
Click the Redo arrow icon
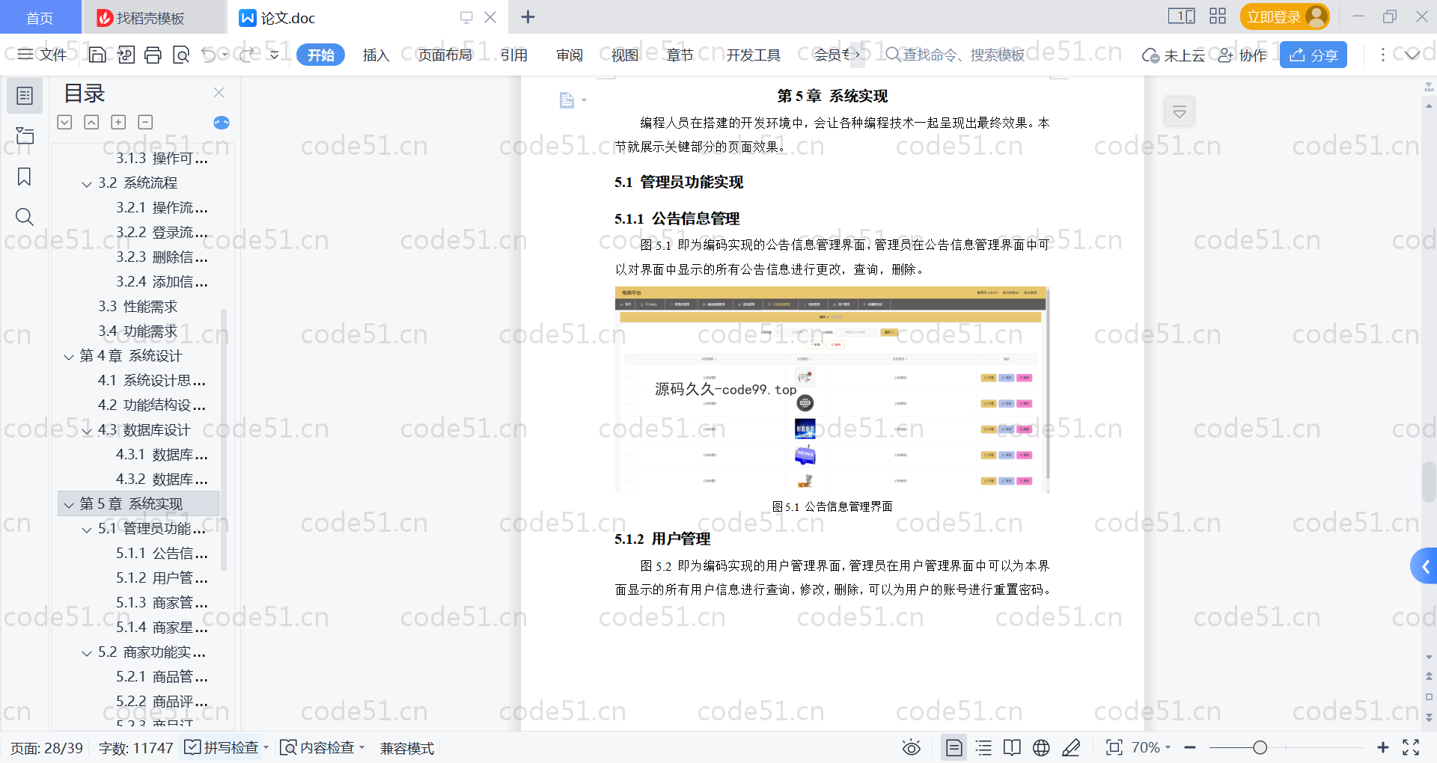246,55
